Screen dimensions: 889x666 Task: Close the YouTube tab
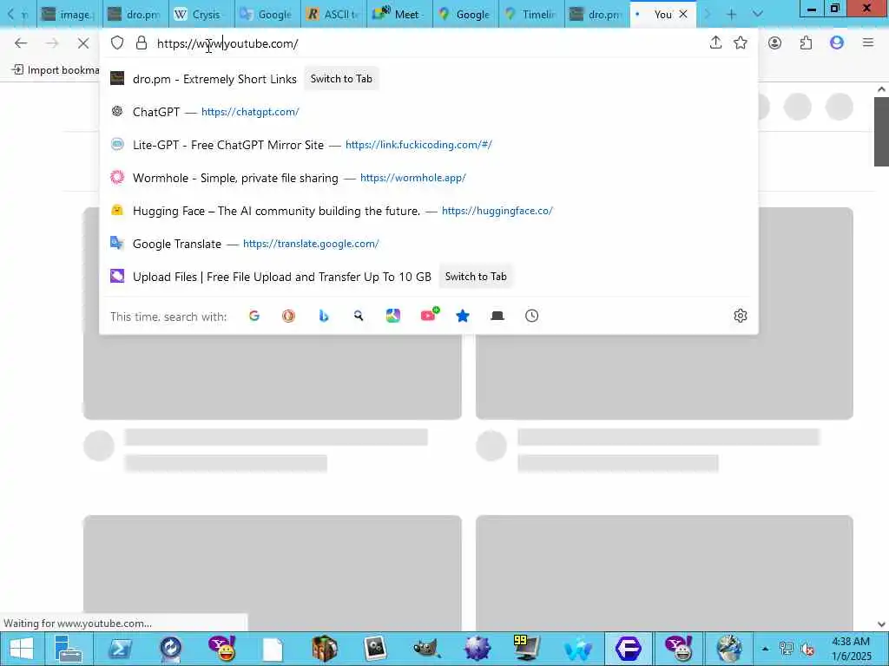click(x=683, y=14)
